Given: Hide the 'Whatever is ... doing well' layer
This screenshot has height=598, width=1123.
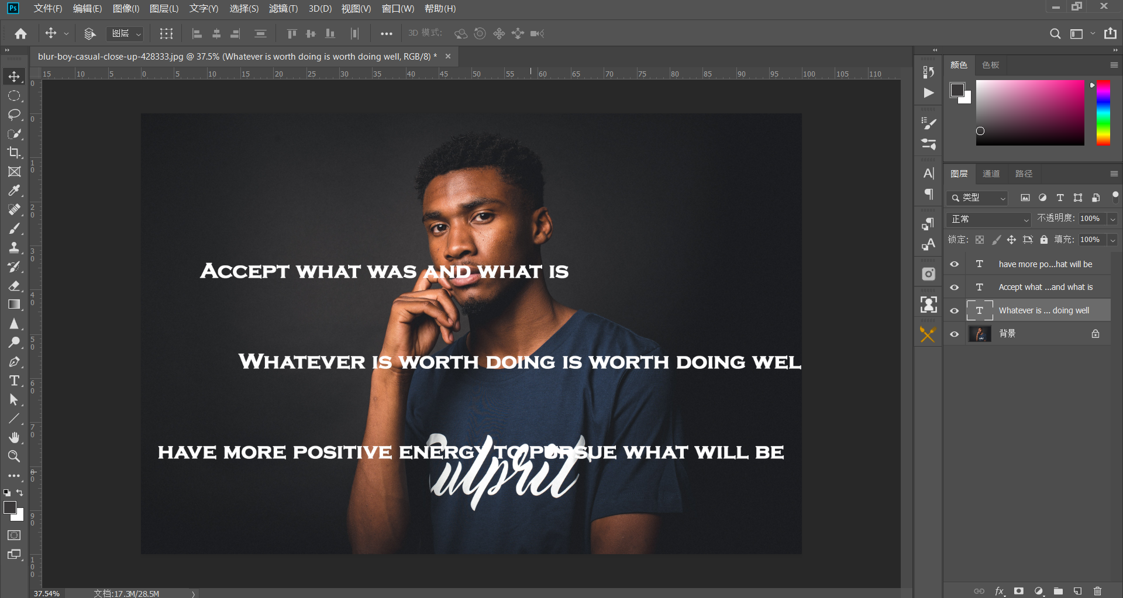Looking at the screenshot, I should click(x=955, y=311).
